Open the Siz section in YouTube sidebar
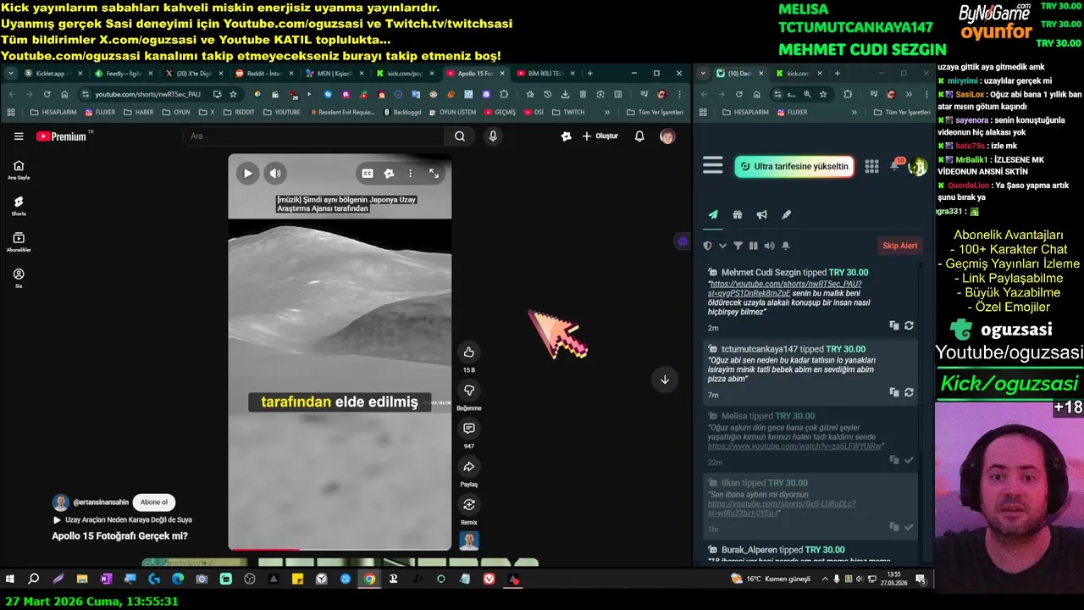The image size is (1084, 610). [19, 279]
